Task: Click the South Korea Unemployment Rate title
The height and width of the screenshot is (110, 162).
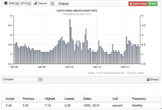Action: coord(77,11)
